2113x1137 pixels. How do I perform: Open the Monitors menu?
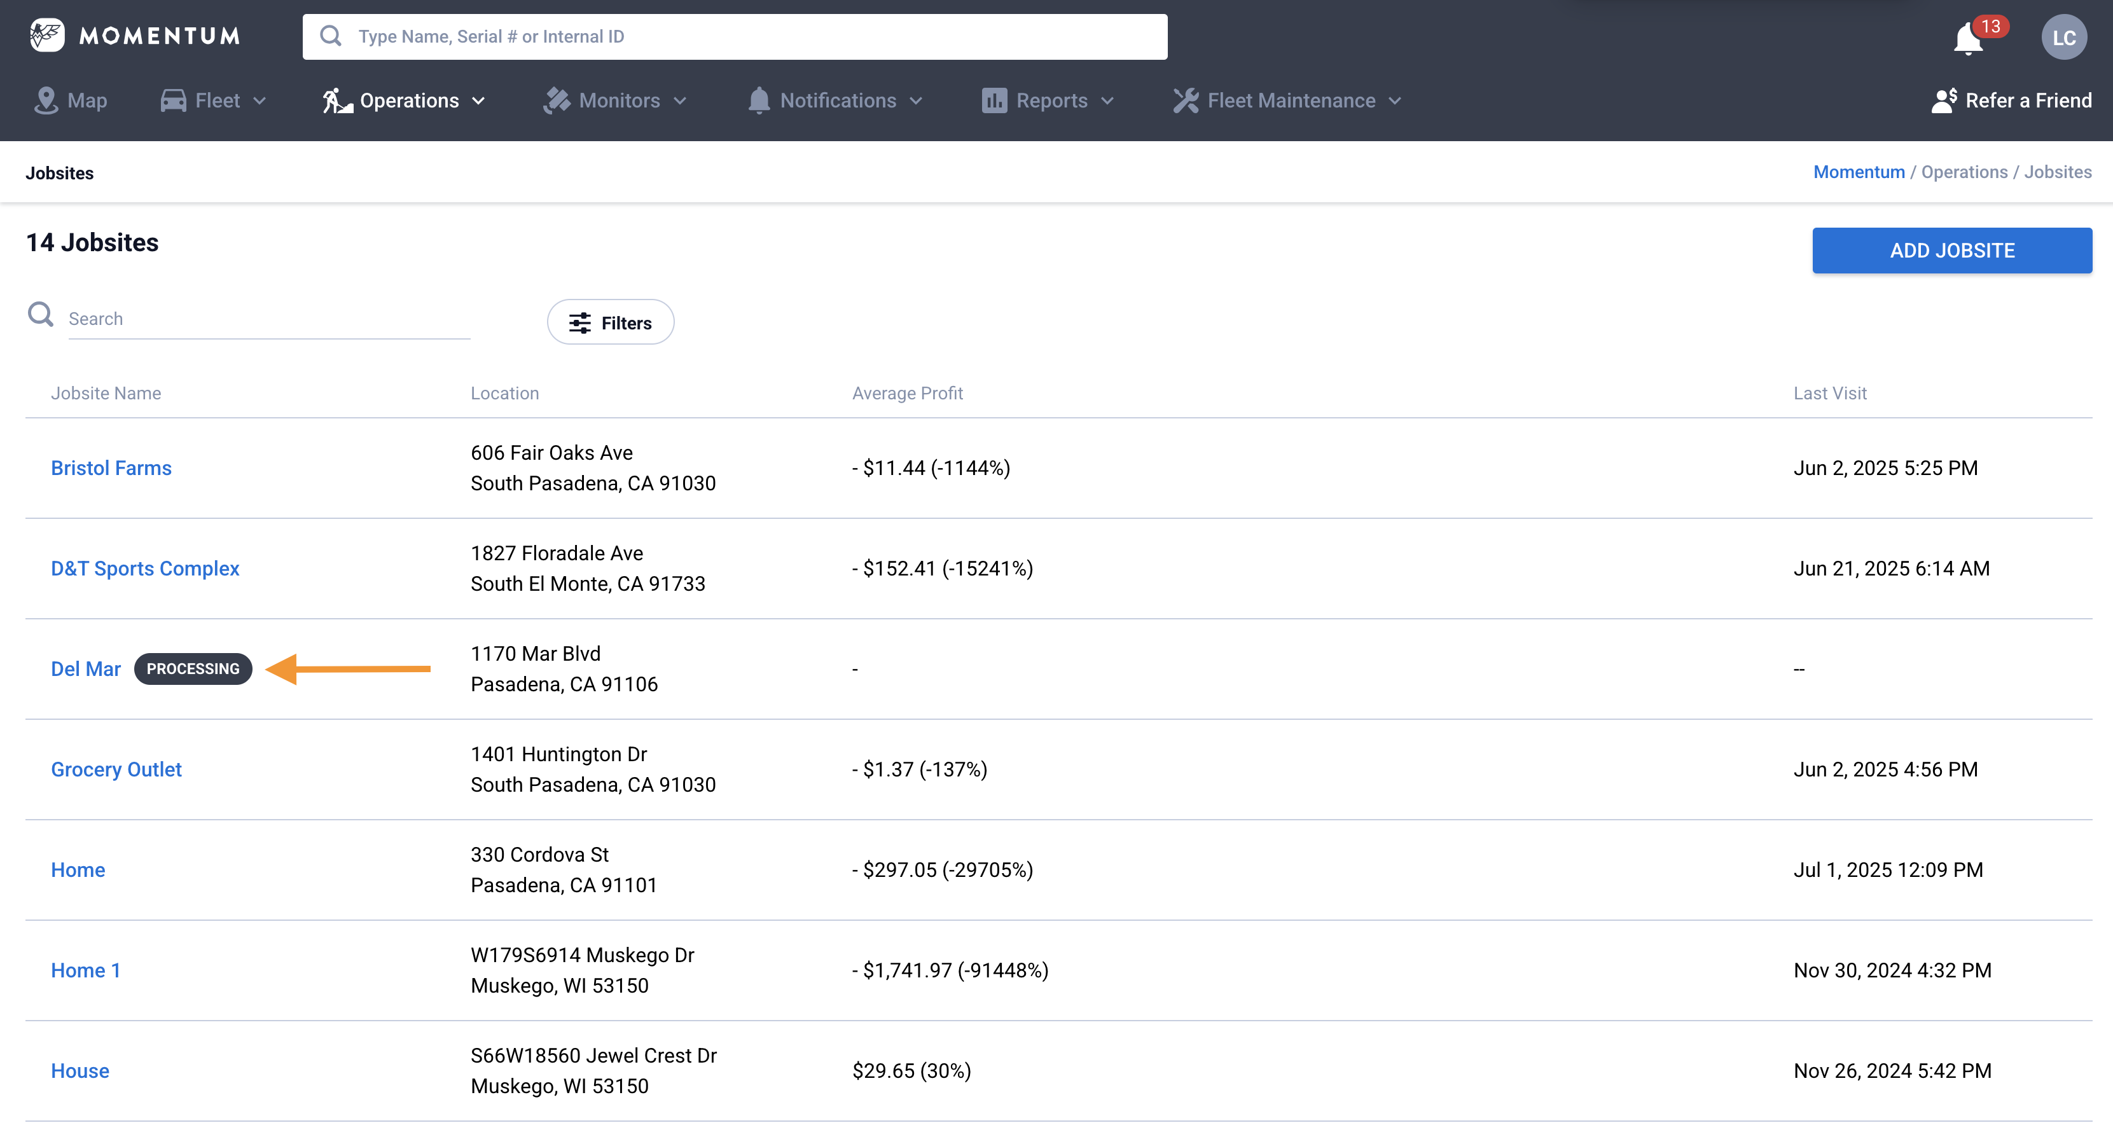620,100
